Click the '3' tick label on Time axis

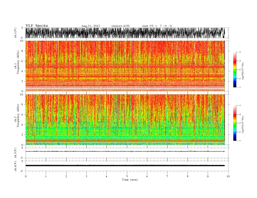87,176
